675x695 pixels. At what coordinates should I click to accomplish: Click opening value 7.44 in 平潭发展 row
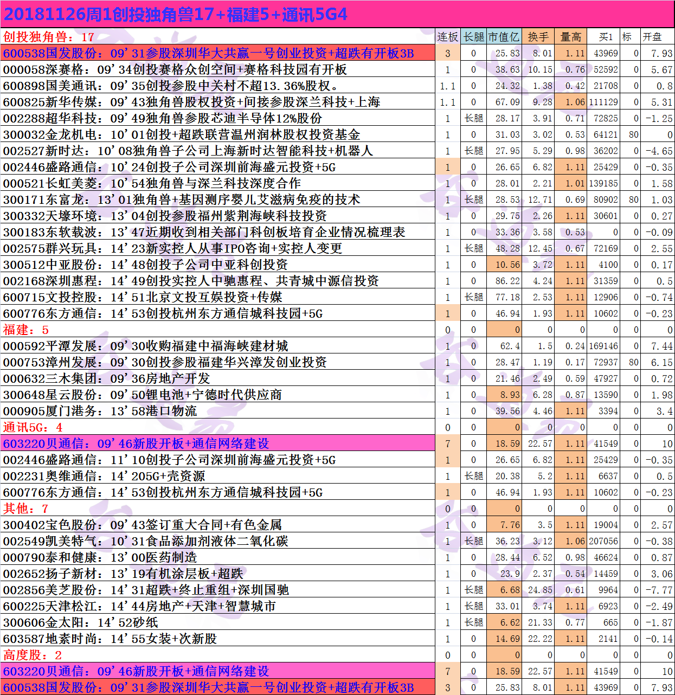tap(657, 346)
